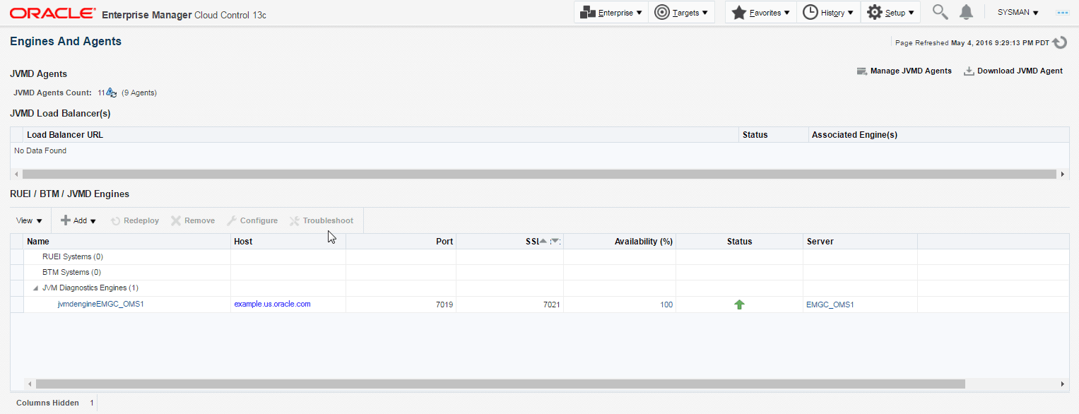Open the Targets menu
The height and width of the screenshot is (414, 1079).
tap(681, 13)
